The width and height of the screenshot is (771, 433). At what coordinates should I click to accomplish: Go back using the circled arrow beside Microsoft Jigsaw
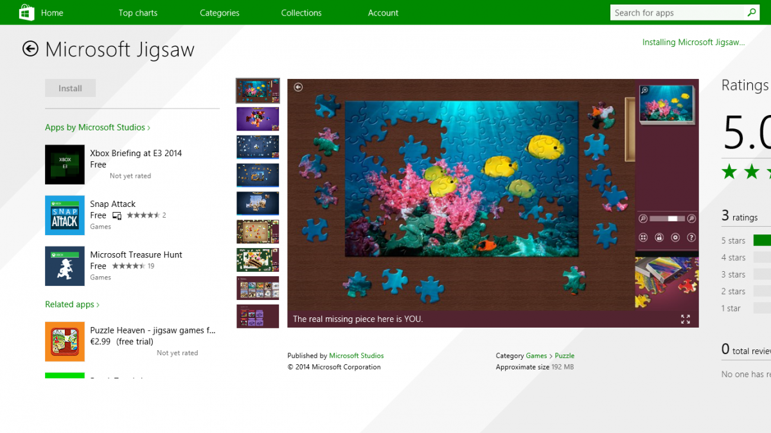(x=30, y=49)
